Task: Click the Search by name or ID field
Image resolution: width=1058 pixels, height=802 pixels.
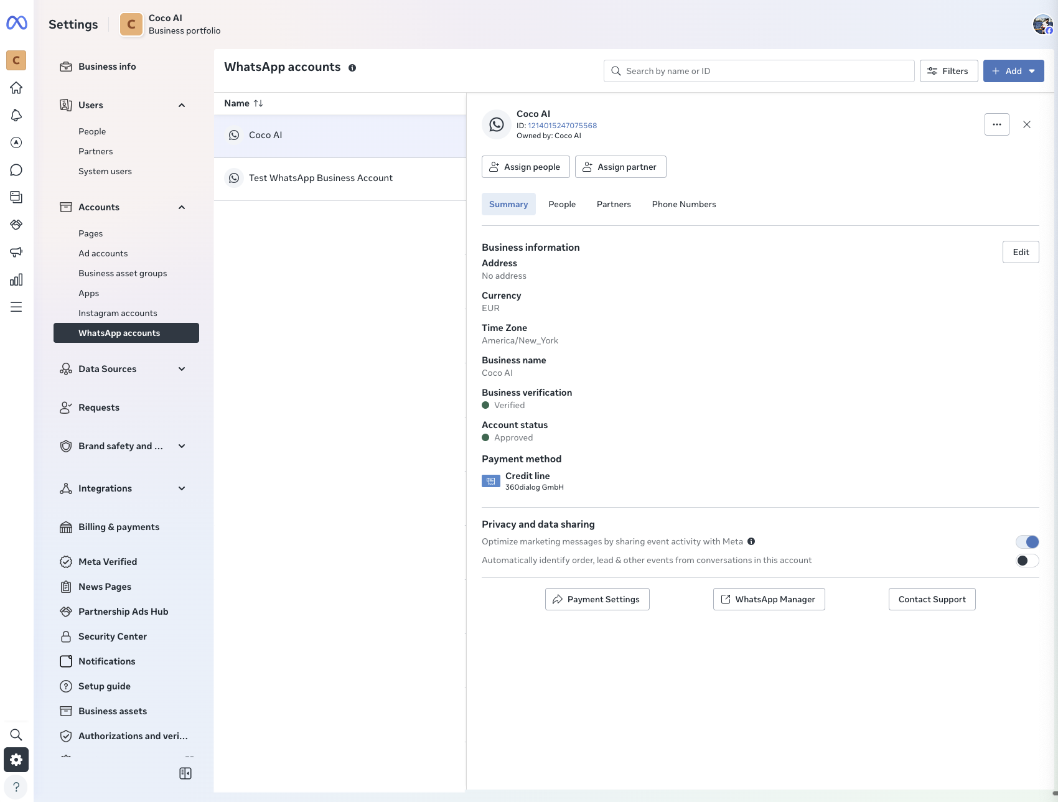Action: tap(759, 71)
